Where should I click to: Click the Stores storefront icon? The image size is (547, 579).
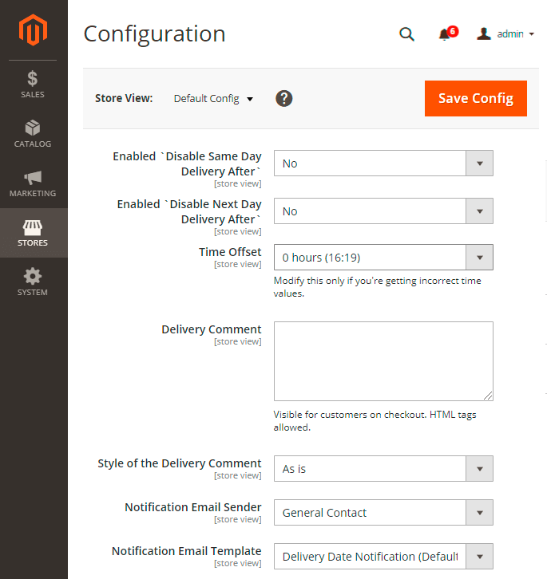coord(33,227)
